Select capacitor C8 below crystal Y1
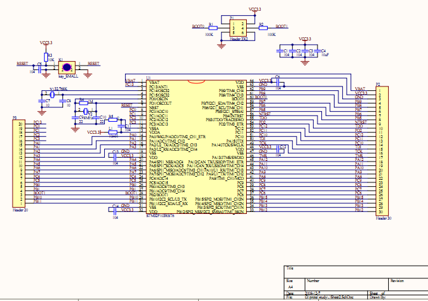Screen dimensions: 428x301 click(x=62, y=101)
